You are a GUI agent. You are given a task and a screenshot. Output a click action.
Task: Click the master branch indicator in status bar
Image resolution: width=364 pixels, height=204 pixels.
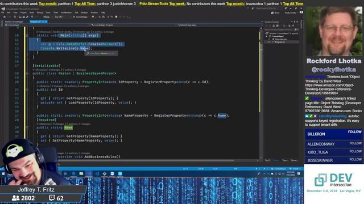[295, 169]
